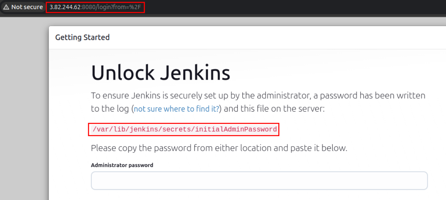Screen dimensions: 446x200
Task: Click the /var/lib/jenkins/secrets/initialAdminPassword path
Action: click(x=185, y=129)
